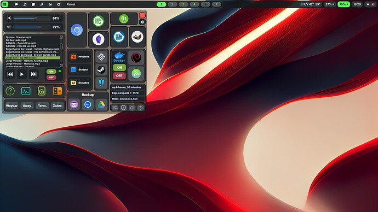This screenshot has width=378, height=212.
Task: Click the brightness sun icon
Action: point(9,18)
